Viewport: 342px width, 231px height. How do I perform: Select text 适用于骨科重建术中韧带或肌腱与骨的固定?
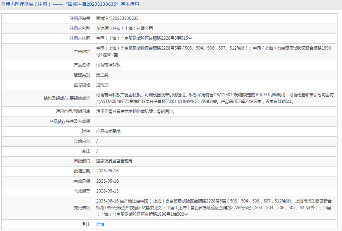coord(135,112)
